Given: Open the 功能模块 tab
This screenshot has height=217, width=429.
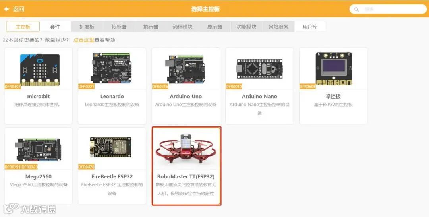Looking at the screenshot, I should coord(247,27).
